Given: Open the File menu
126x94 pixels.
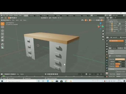Looking at the screenshot, I should click(4, 15).
